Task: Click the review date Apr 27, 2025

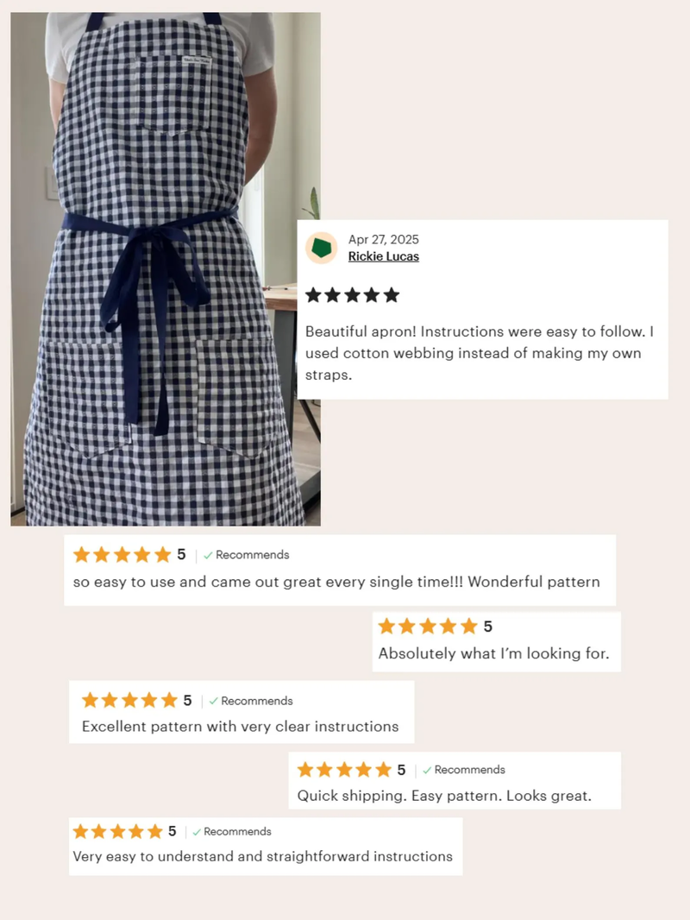Action: coord(384,239)
